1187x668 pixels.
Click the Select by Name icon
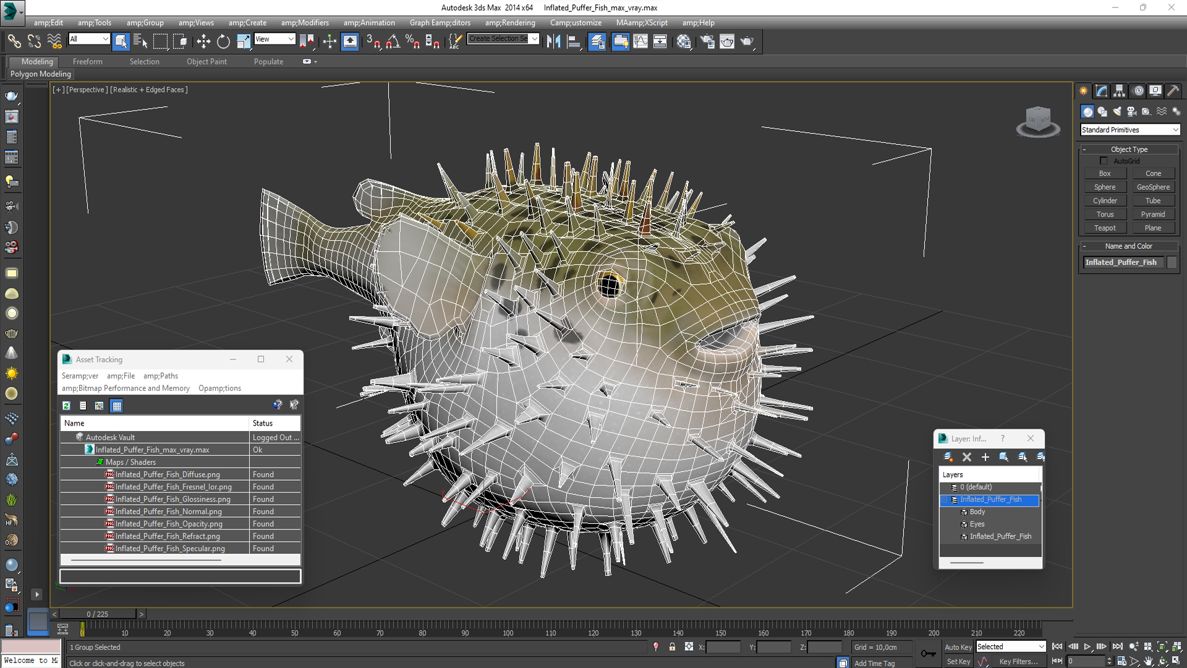[140, 41]
